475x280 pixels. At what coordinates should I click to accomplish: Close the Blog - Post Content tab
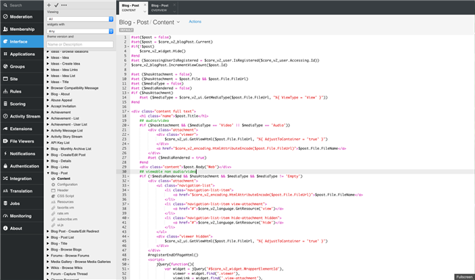tap(145, 5)
